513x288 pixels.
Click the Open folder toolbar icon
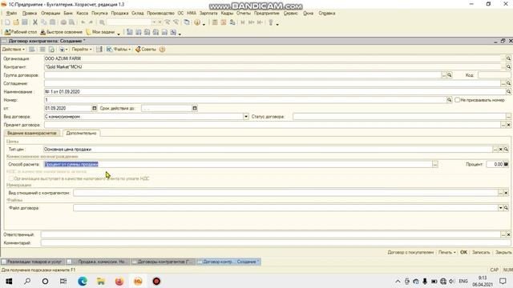coord(16,22)
